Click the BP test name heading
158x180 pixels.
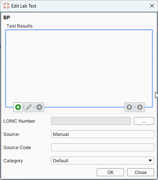7,18
